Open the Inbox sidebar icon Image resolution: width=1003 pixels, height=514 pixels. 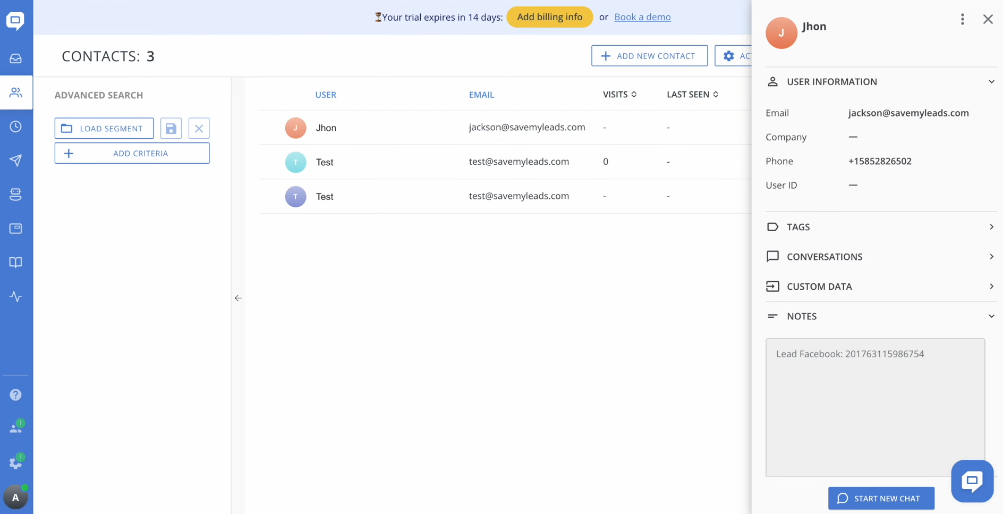[x=15, y=58]
